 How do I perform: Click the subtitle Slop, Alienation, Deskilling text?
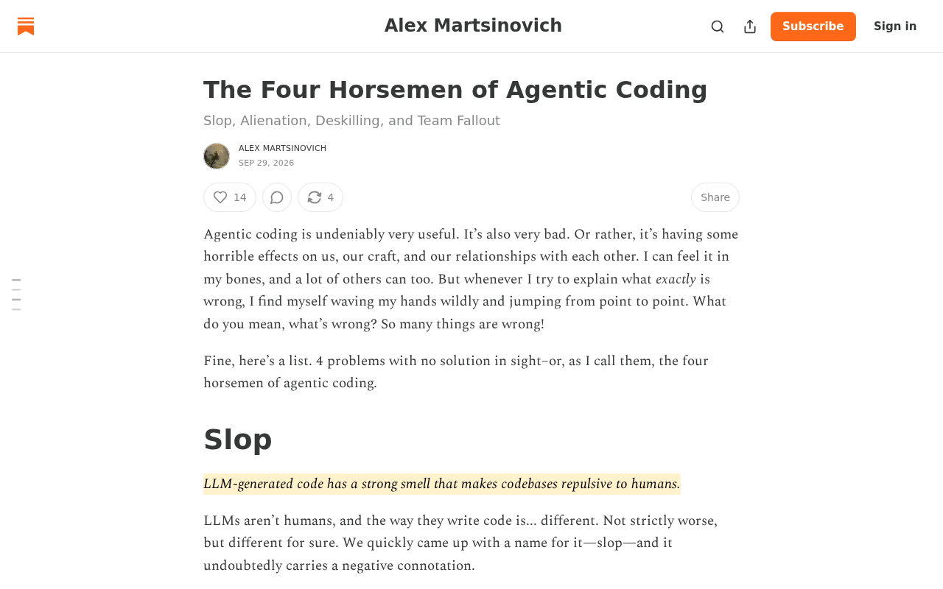[x=351, y=121]
